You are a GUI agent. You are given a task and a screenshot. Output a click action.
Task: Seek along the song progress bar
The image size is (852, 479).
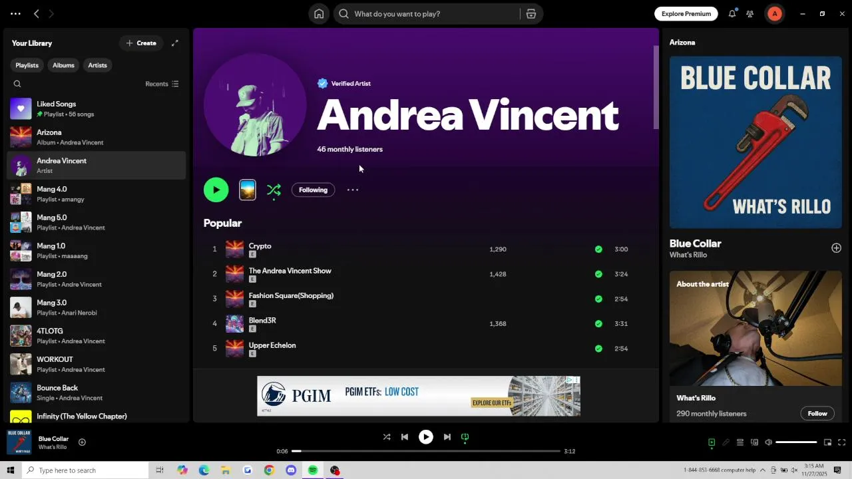[x=426, y=451]
